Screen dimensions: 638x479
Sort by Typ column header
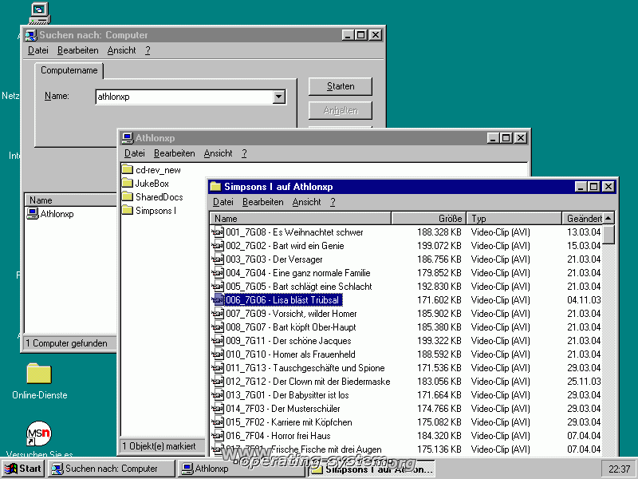(x=514, y=218)
